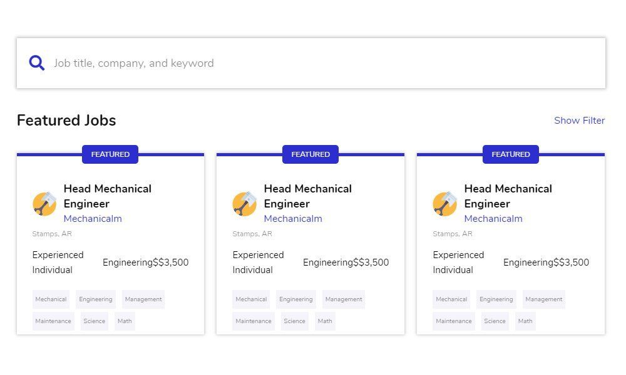Click Experienced Individual on the first card
This screenshot has width=626, height=375.
coord(58,262)
